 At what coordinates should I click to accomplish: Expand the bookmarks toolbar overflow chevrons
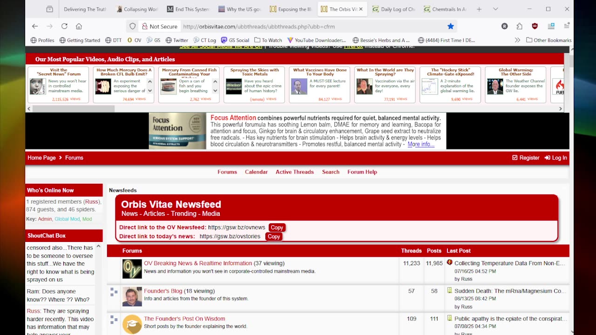(517, 40)
